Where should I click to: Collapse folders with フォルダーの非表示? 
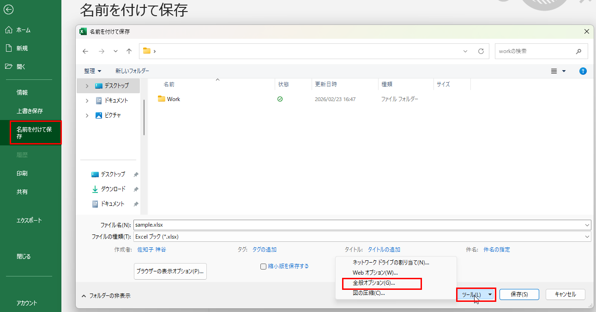[x=106, y=295]
